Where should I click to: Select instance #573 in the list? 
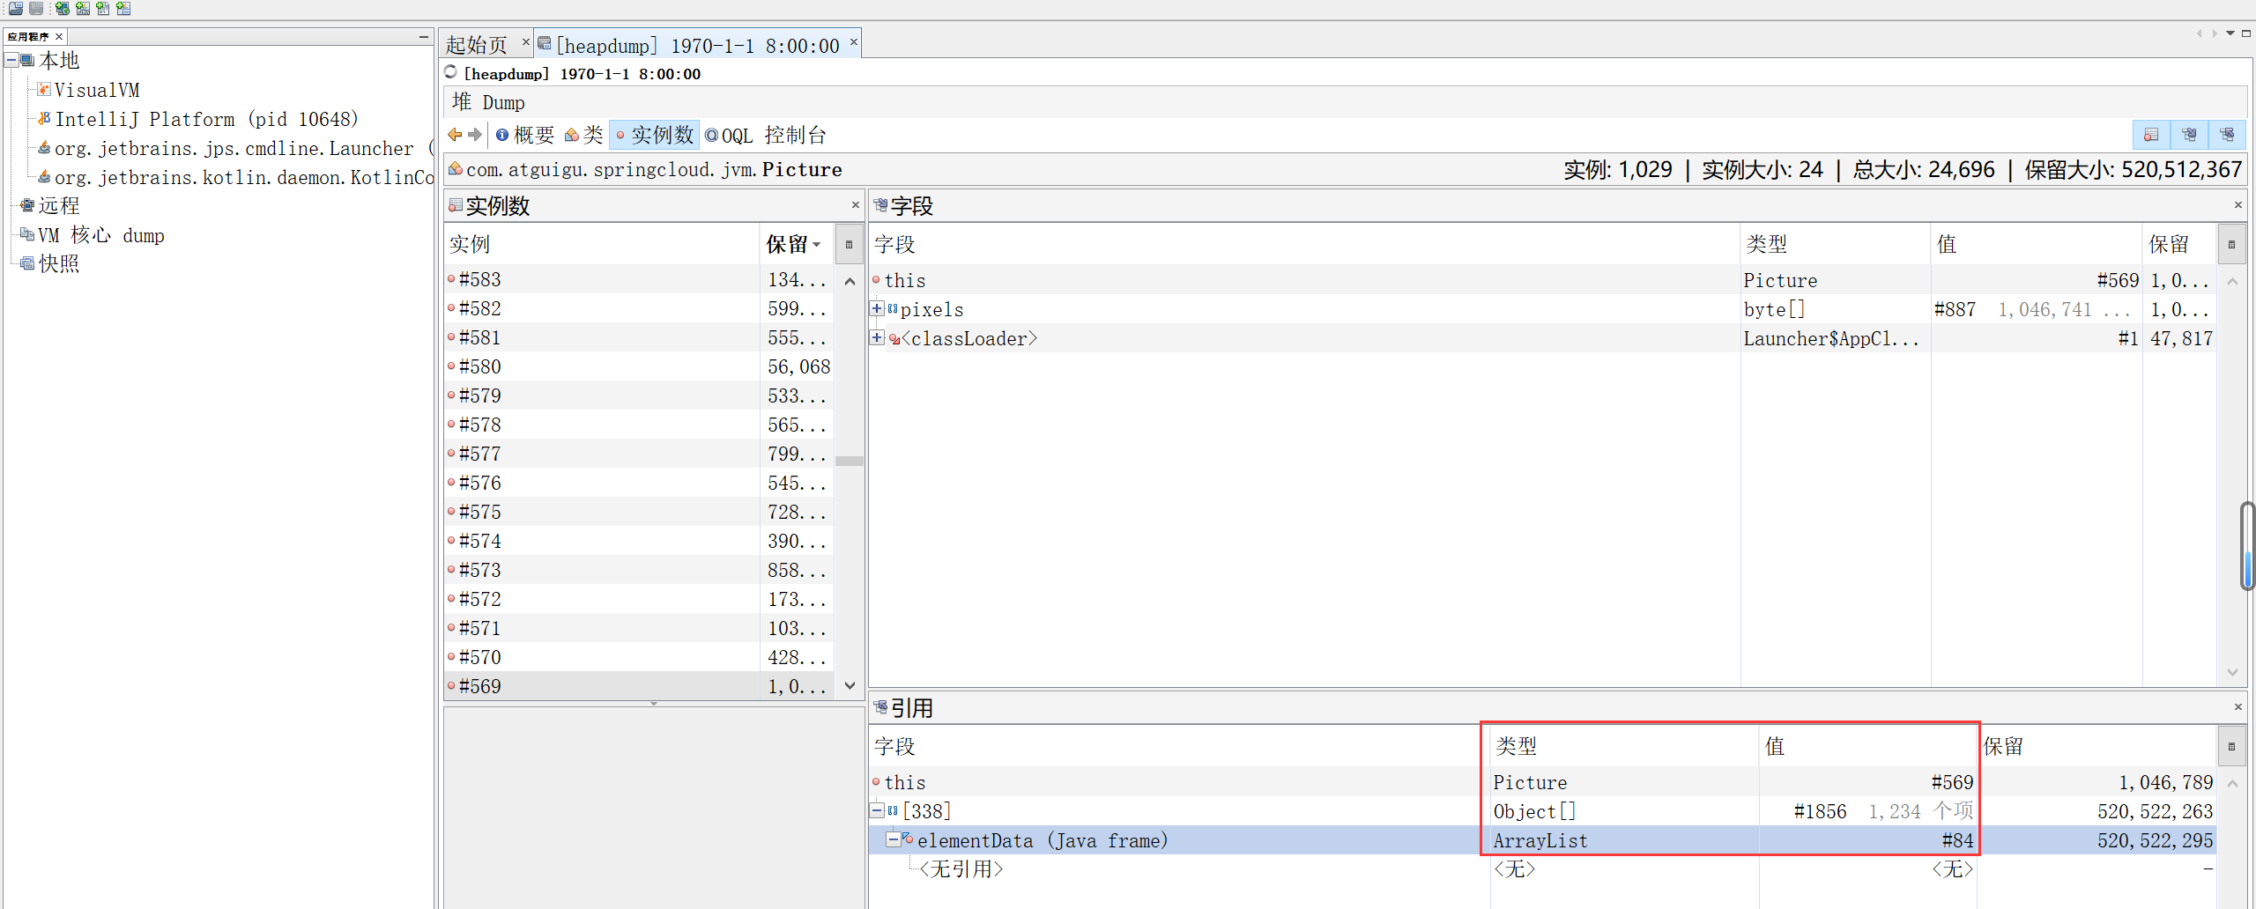640,570
